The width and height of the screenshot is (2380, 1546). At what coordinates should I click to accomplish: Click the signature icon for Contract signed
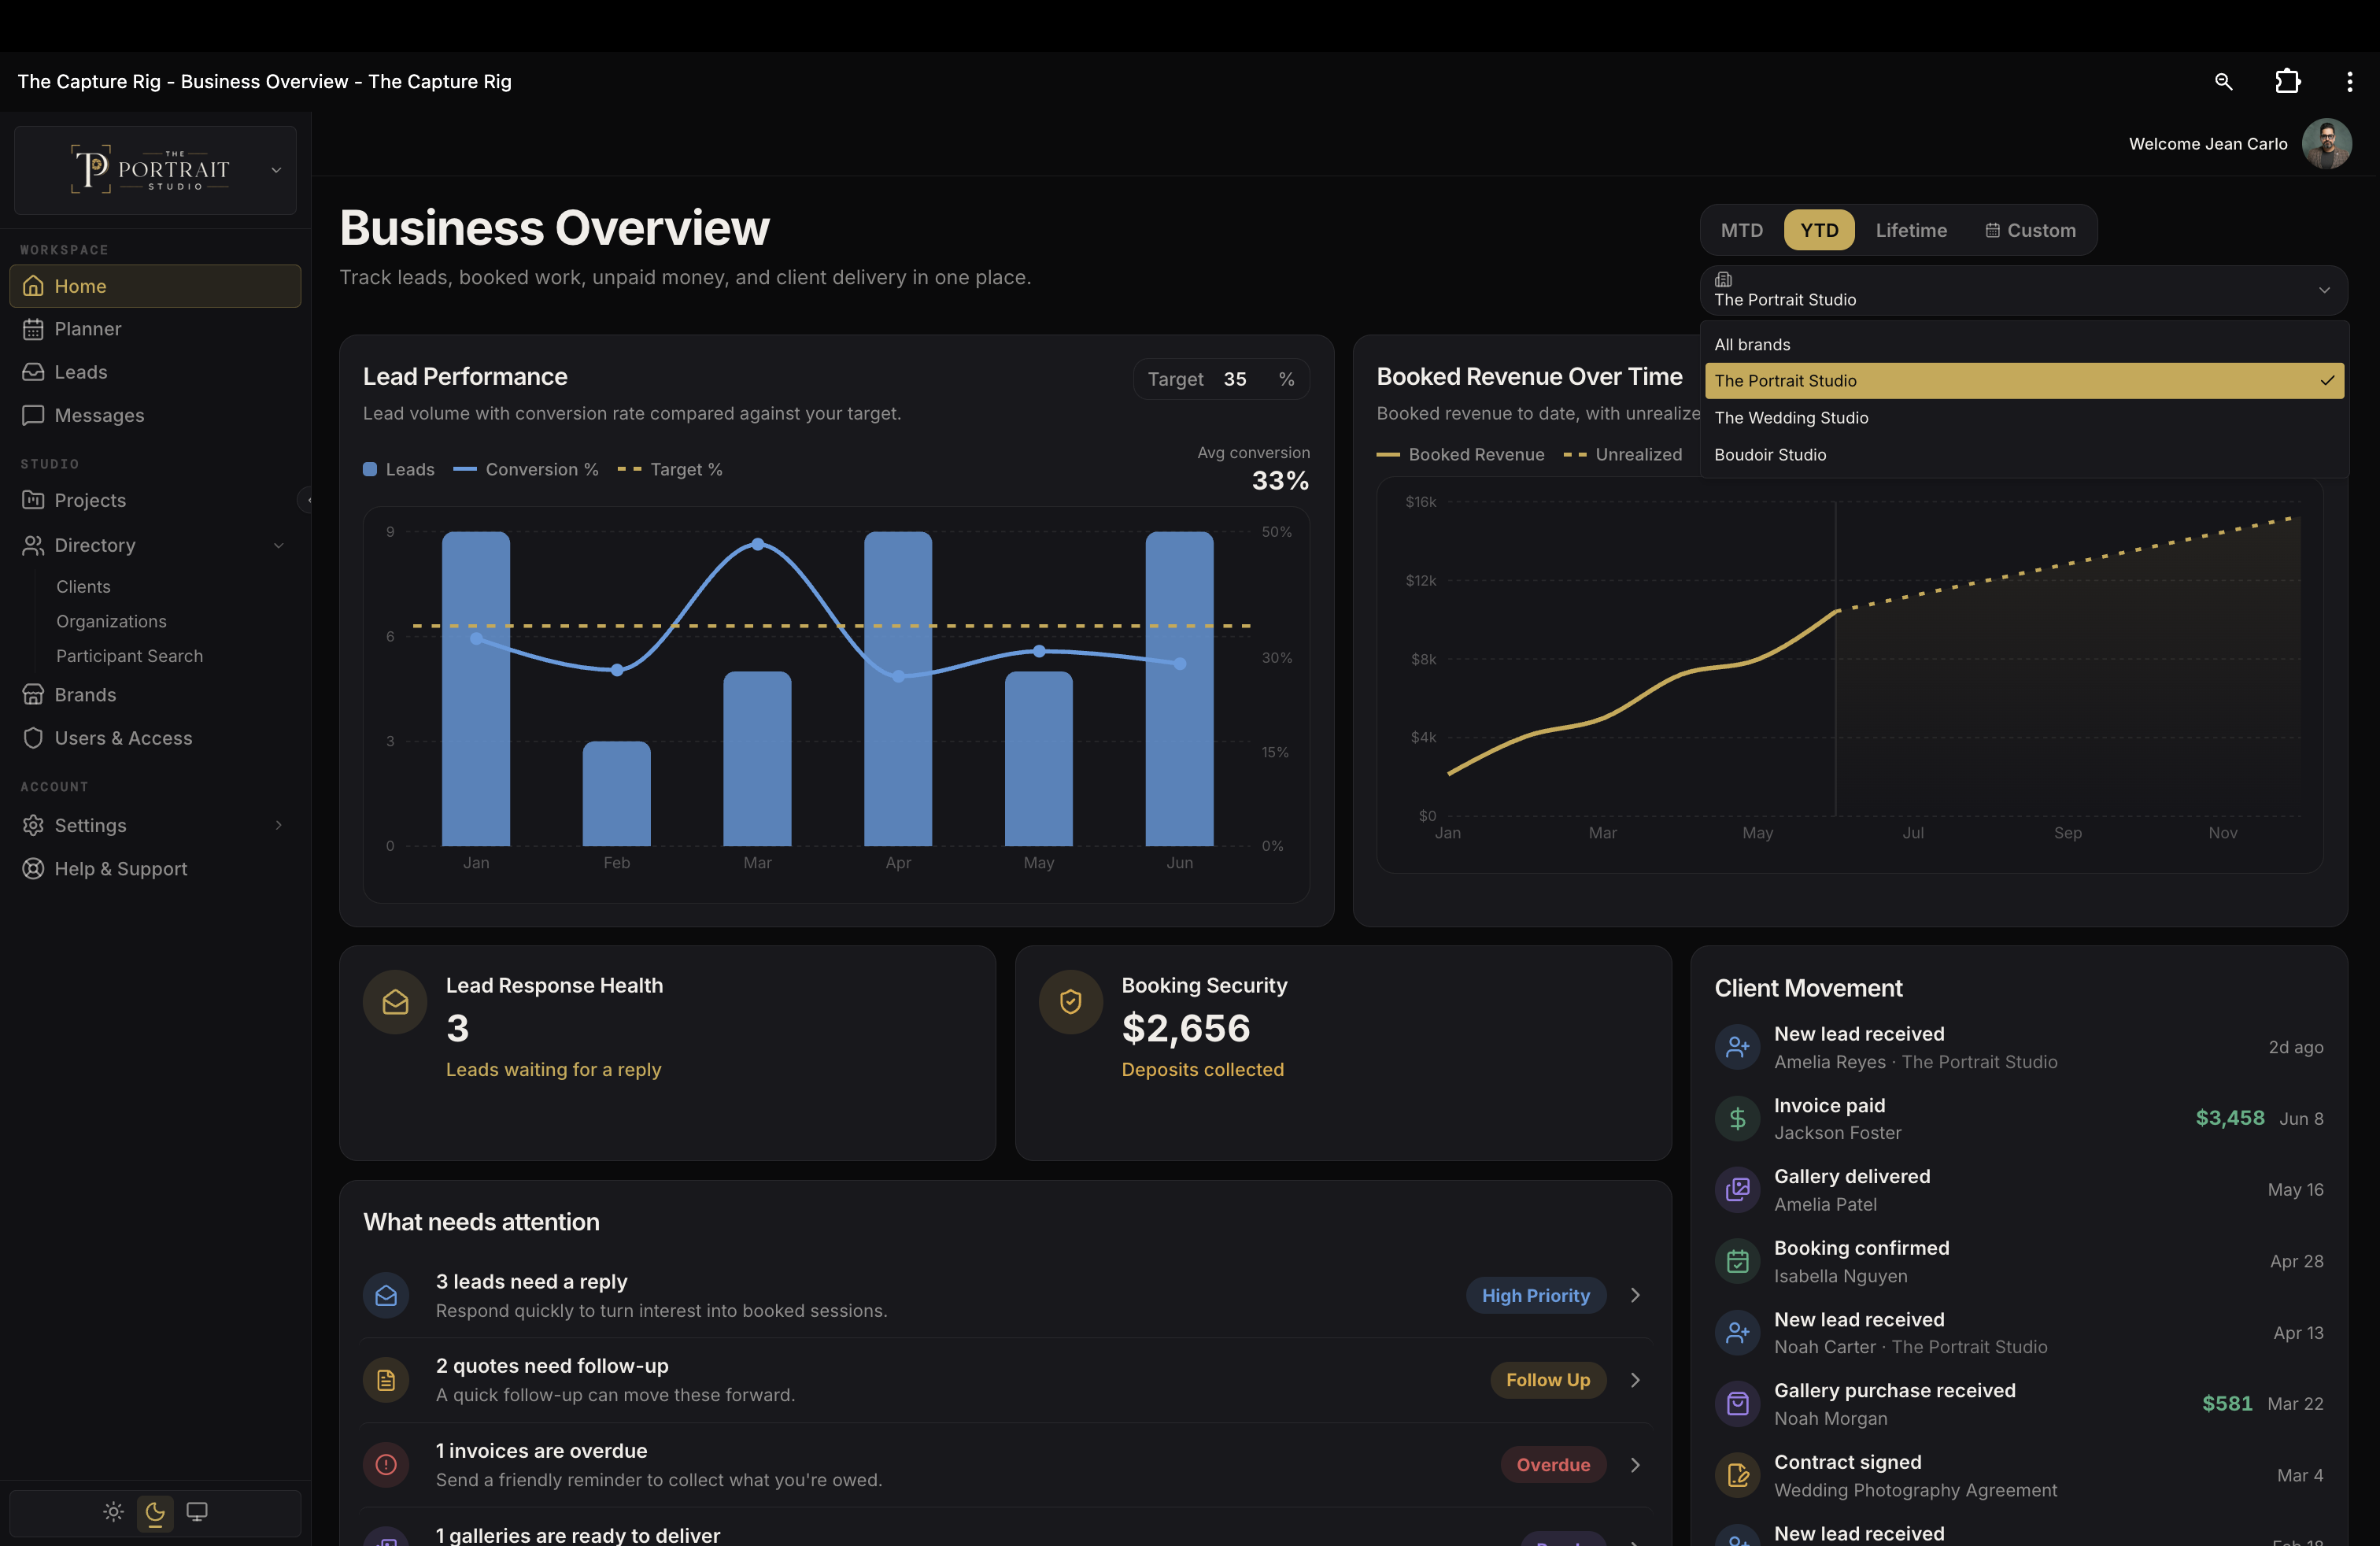(x=1737, y=1475)
